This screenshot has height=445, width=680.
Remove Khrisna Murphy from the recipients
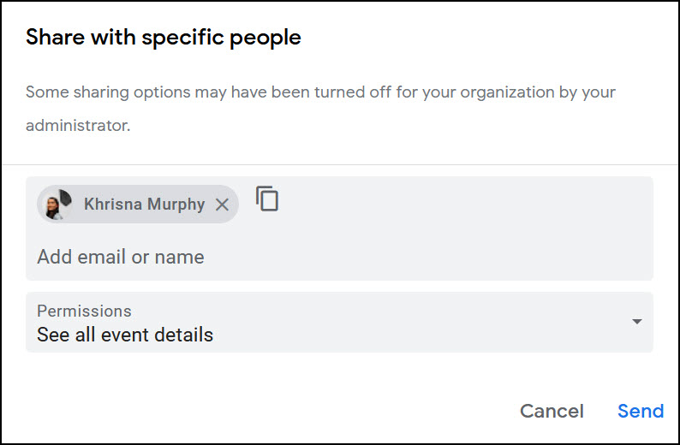(222, 205)
